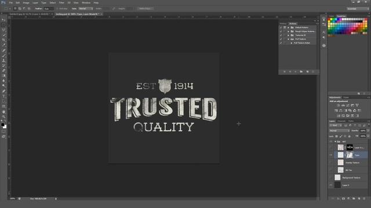
Task: Open the File menu
Action: point(11,2)
